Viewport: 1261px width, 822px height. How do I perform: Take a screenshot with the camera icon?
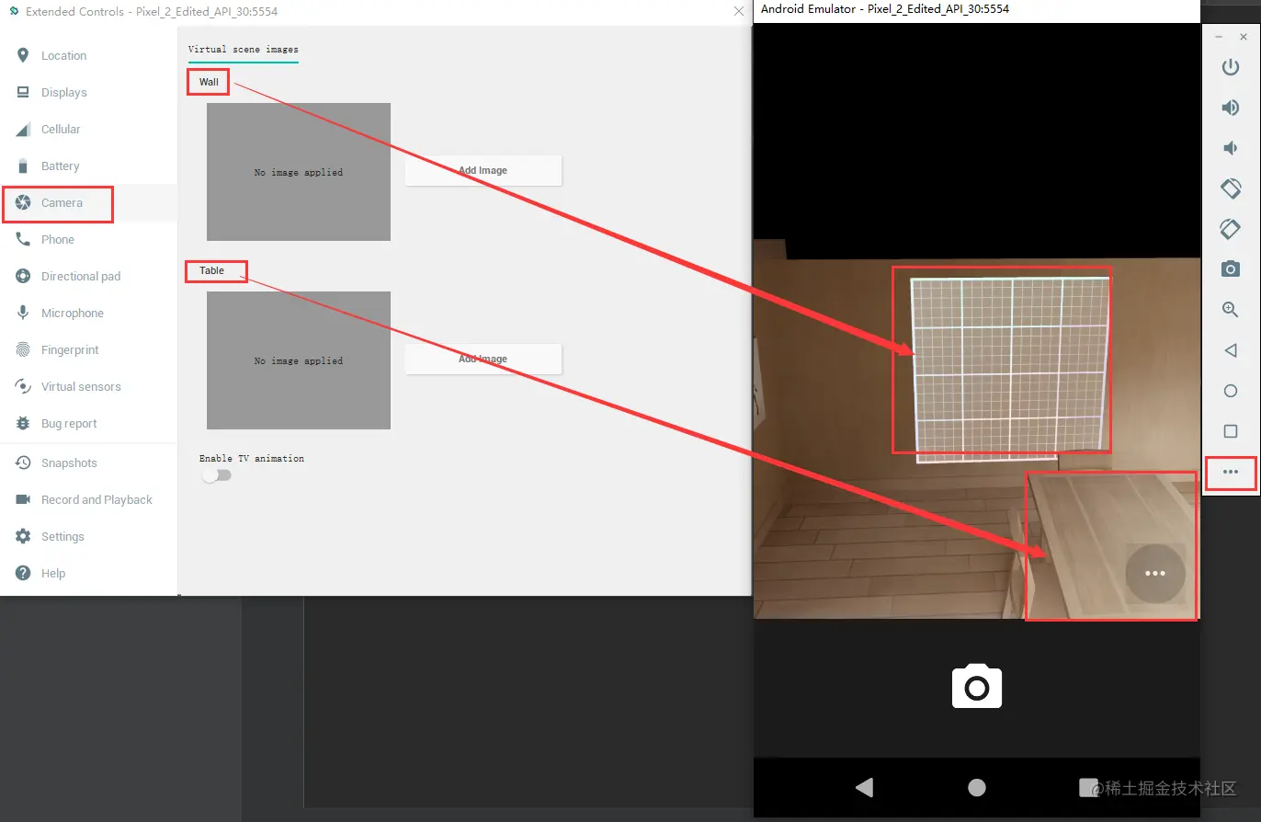click(1230, 268)
